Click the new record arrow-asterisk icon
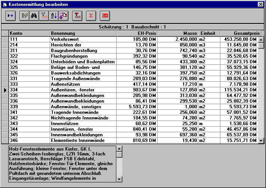 (x=10, y=16)
